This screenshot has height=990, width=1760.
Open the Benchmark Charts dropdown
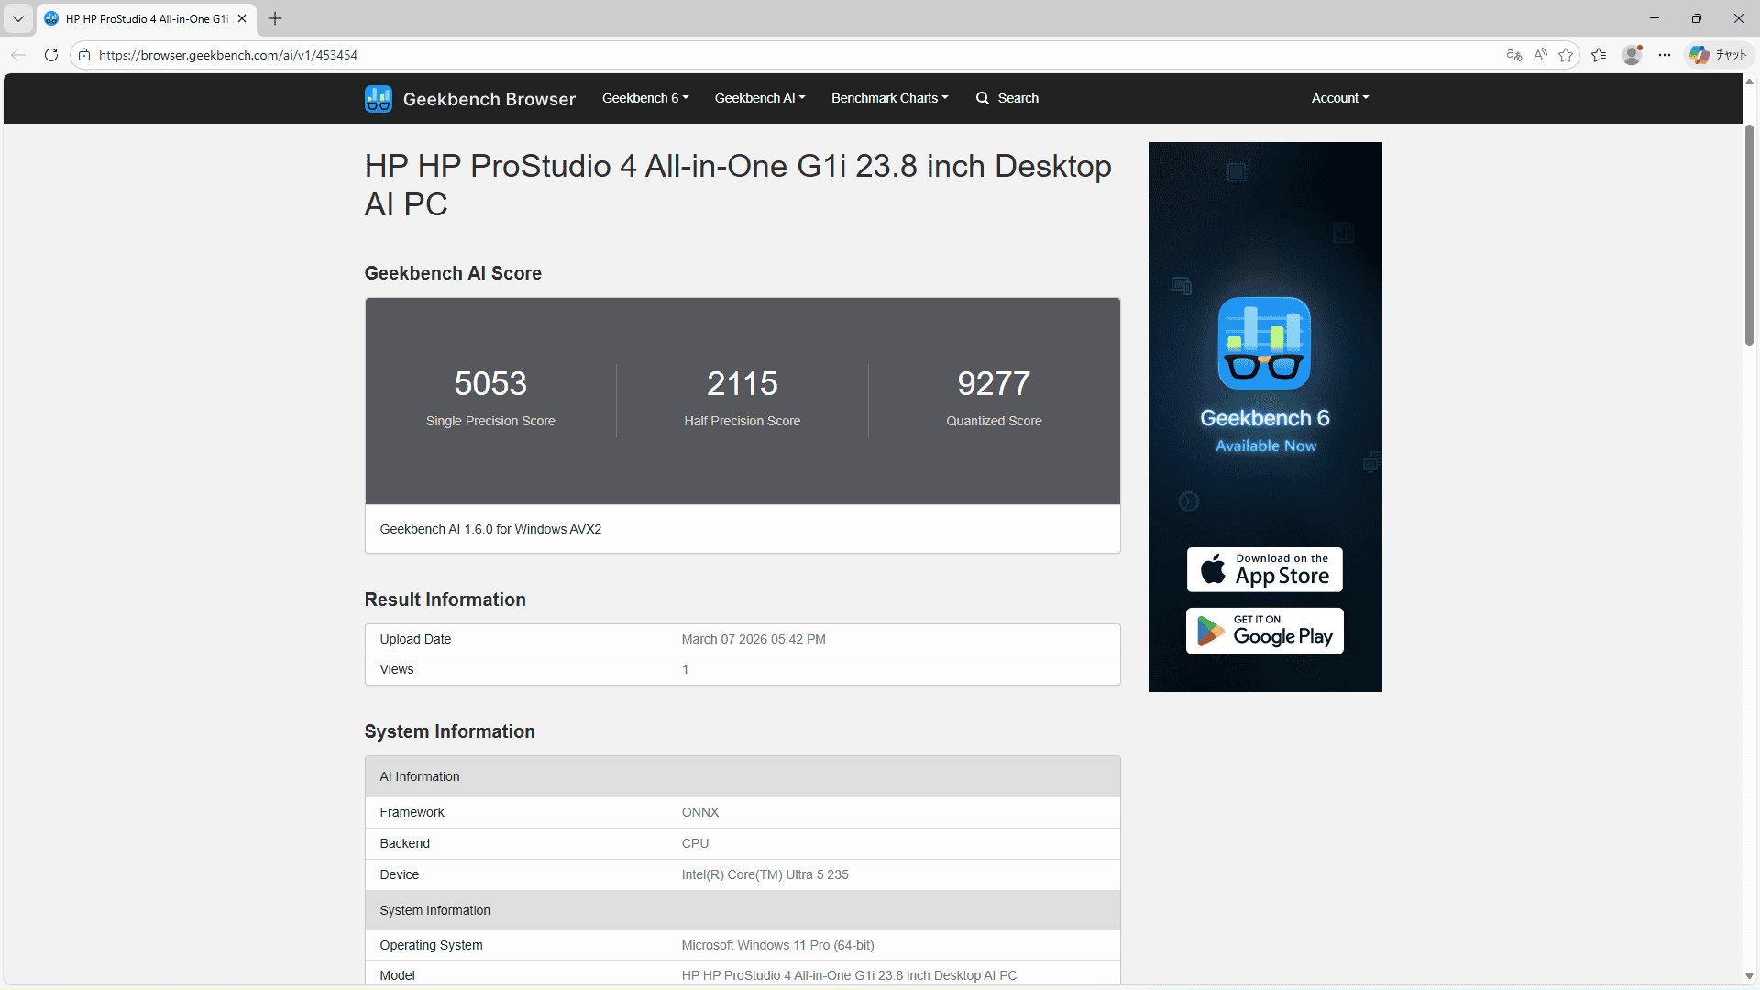click(888, 98)
